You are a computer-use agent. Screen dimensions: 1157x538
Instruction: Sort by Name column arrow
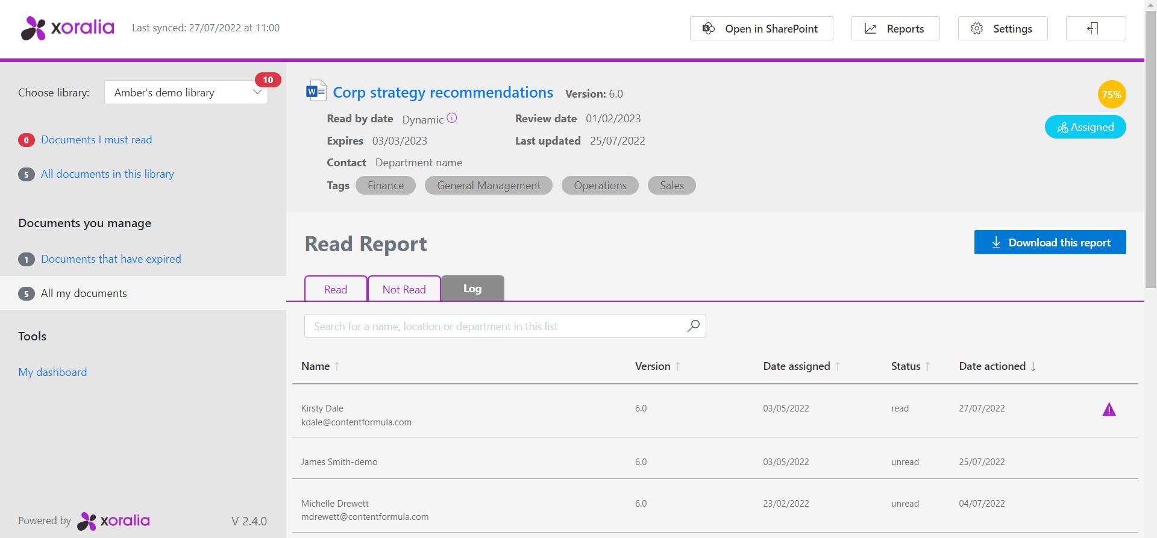[337, 366]
